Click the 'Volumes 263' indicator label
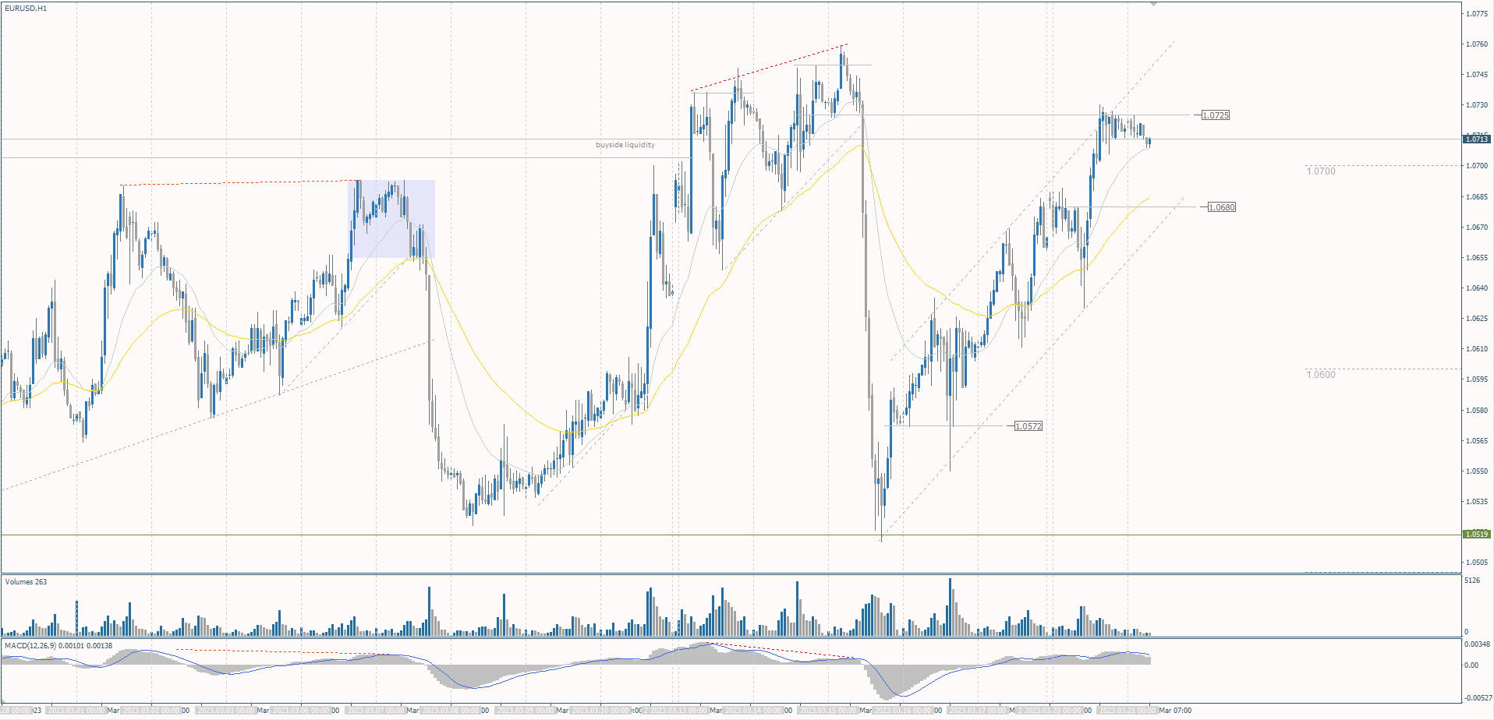 [26, 582]
